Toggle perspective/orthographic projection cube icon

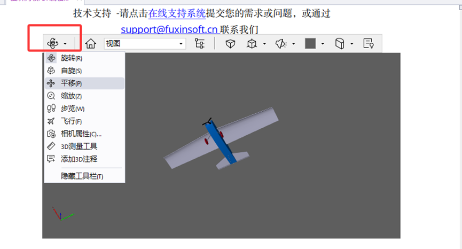click(230, 43)
